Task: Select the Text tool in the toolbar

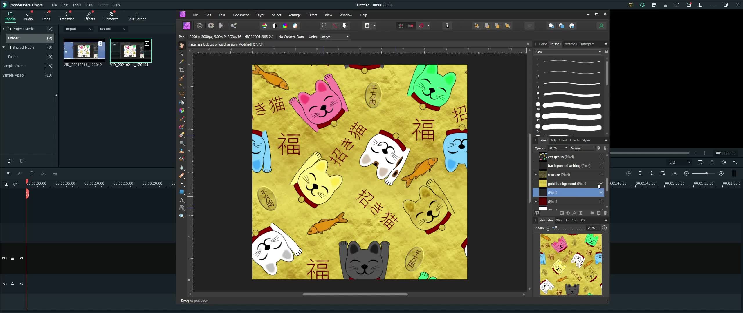Action: (182, 200)
